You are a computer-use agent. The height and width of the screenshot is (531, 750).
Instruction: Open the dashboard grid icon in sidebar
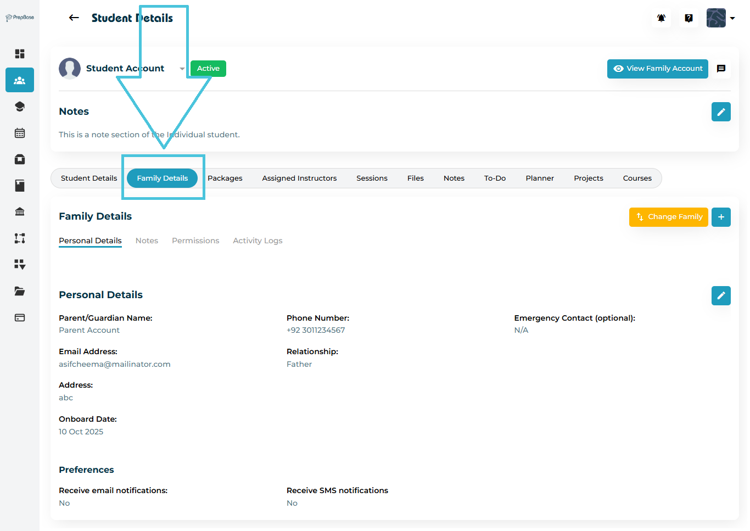[x=20, y=54]
